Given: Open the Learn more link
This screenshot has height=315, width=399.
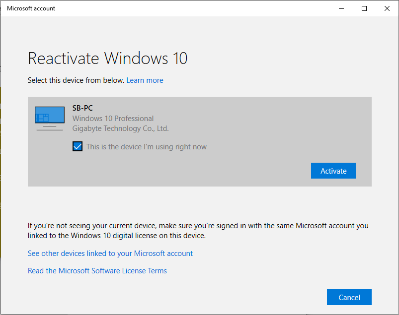Looking at the screenshot, I should (x=145, y=80).
